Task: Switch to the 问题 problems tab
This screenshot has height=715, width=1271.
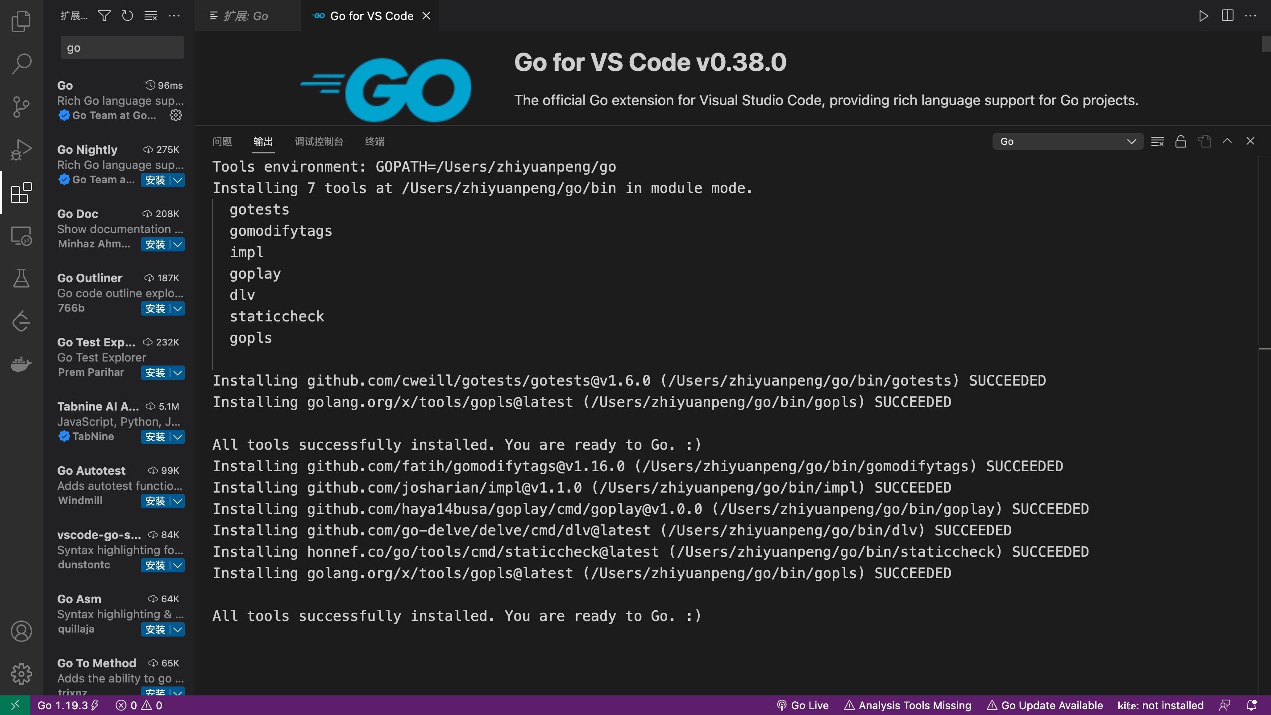Action: tap(222, 141)
